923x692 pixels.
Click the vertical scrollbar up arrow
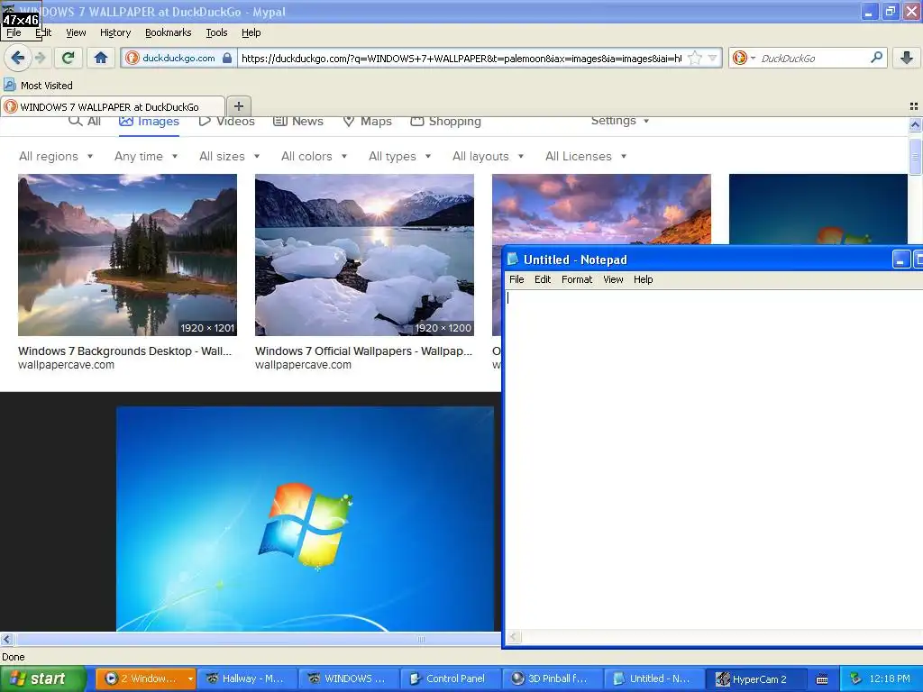pos(915,124)
